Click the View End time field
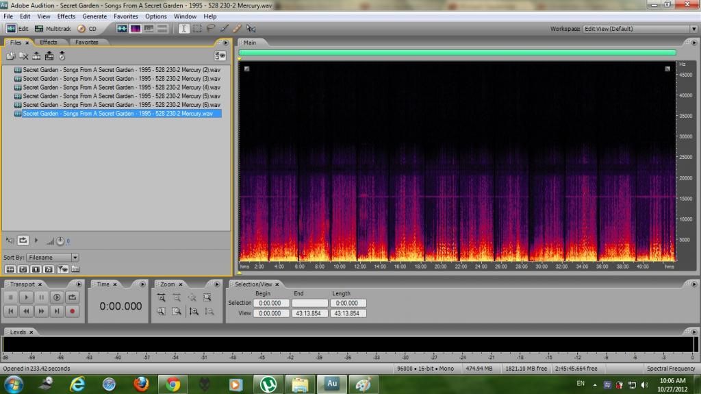This screenshot has height=394, width=701. 309,313
